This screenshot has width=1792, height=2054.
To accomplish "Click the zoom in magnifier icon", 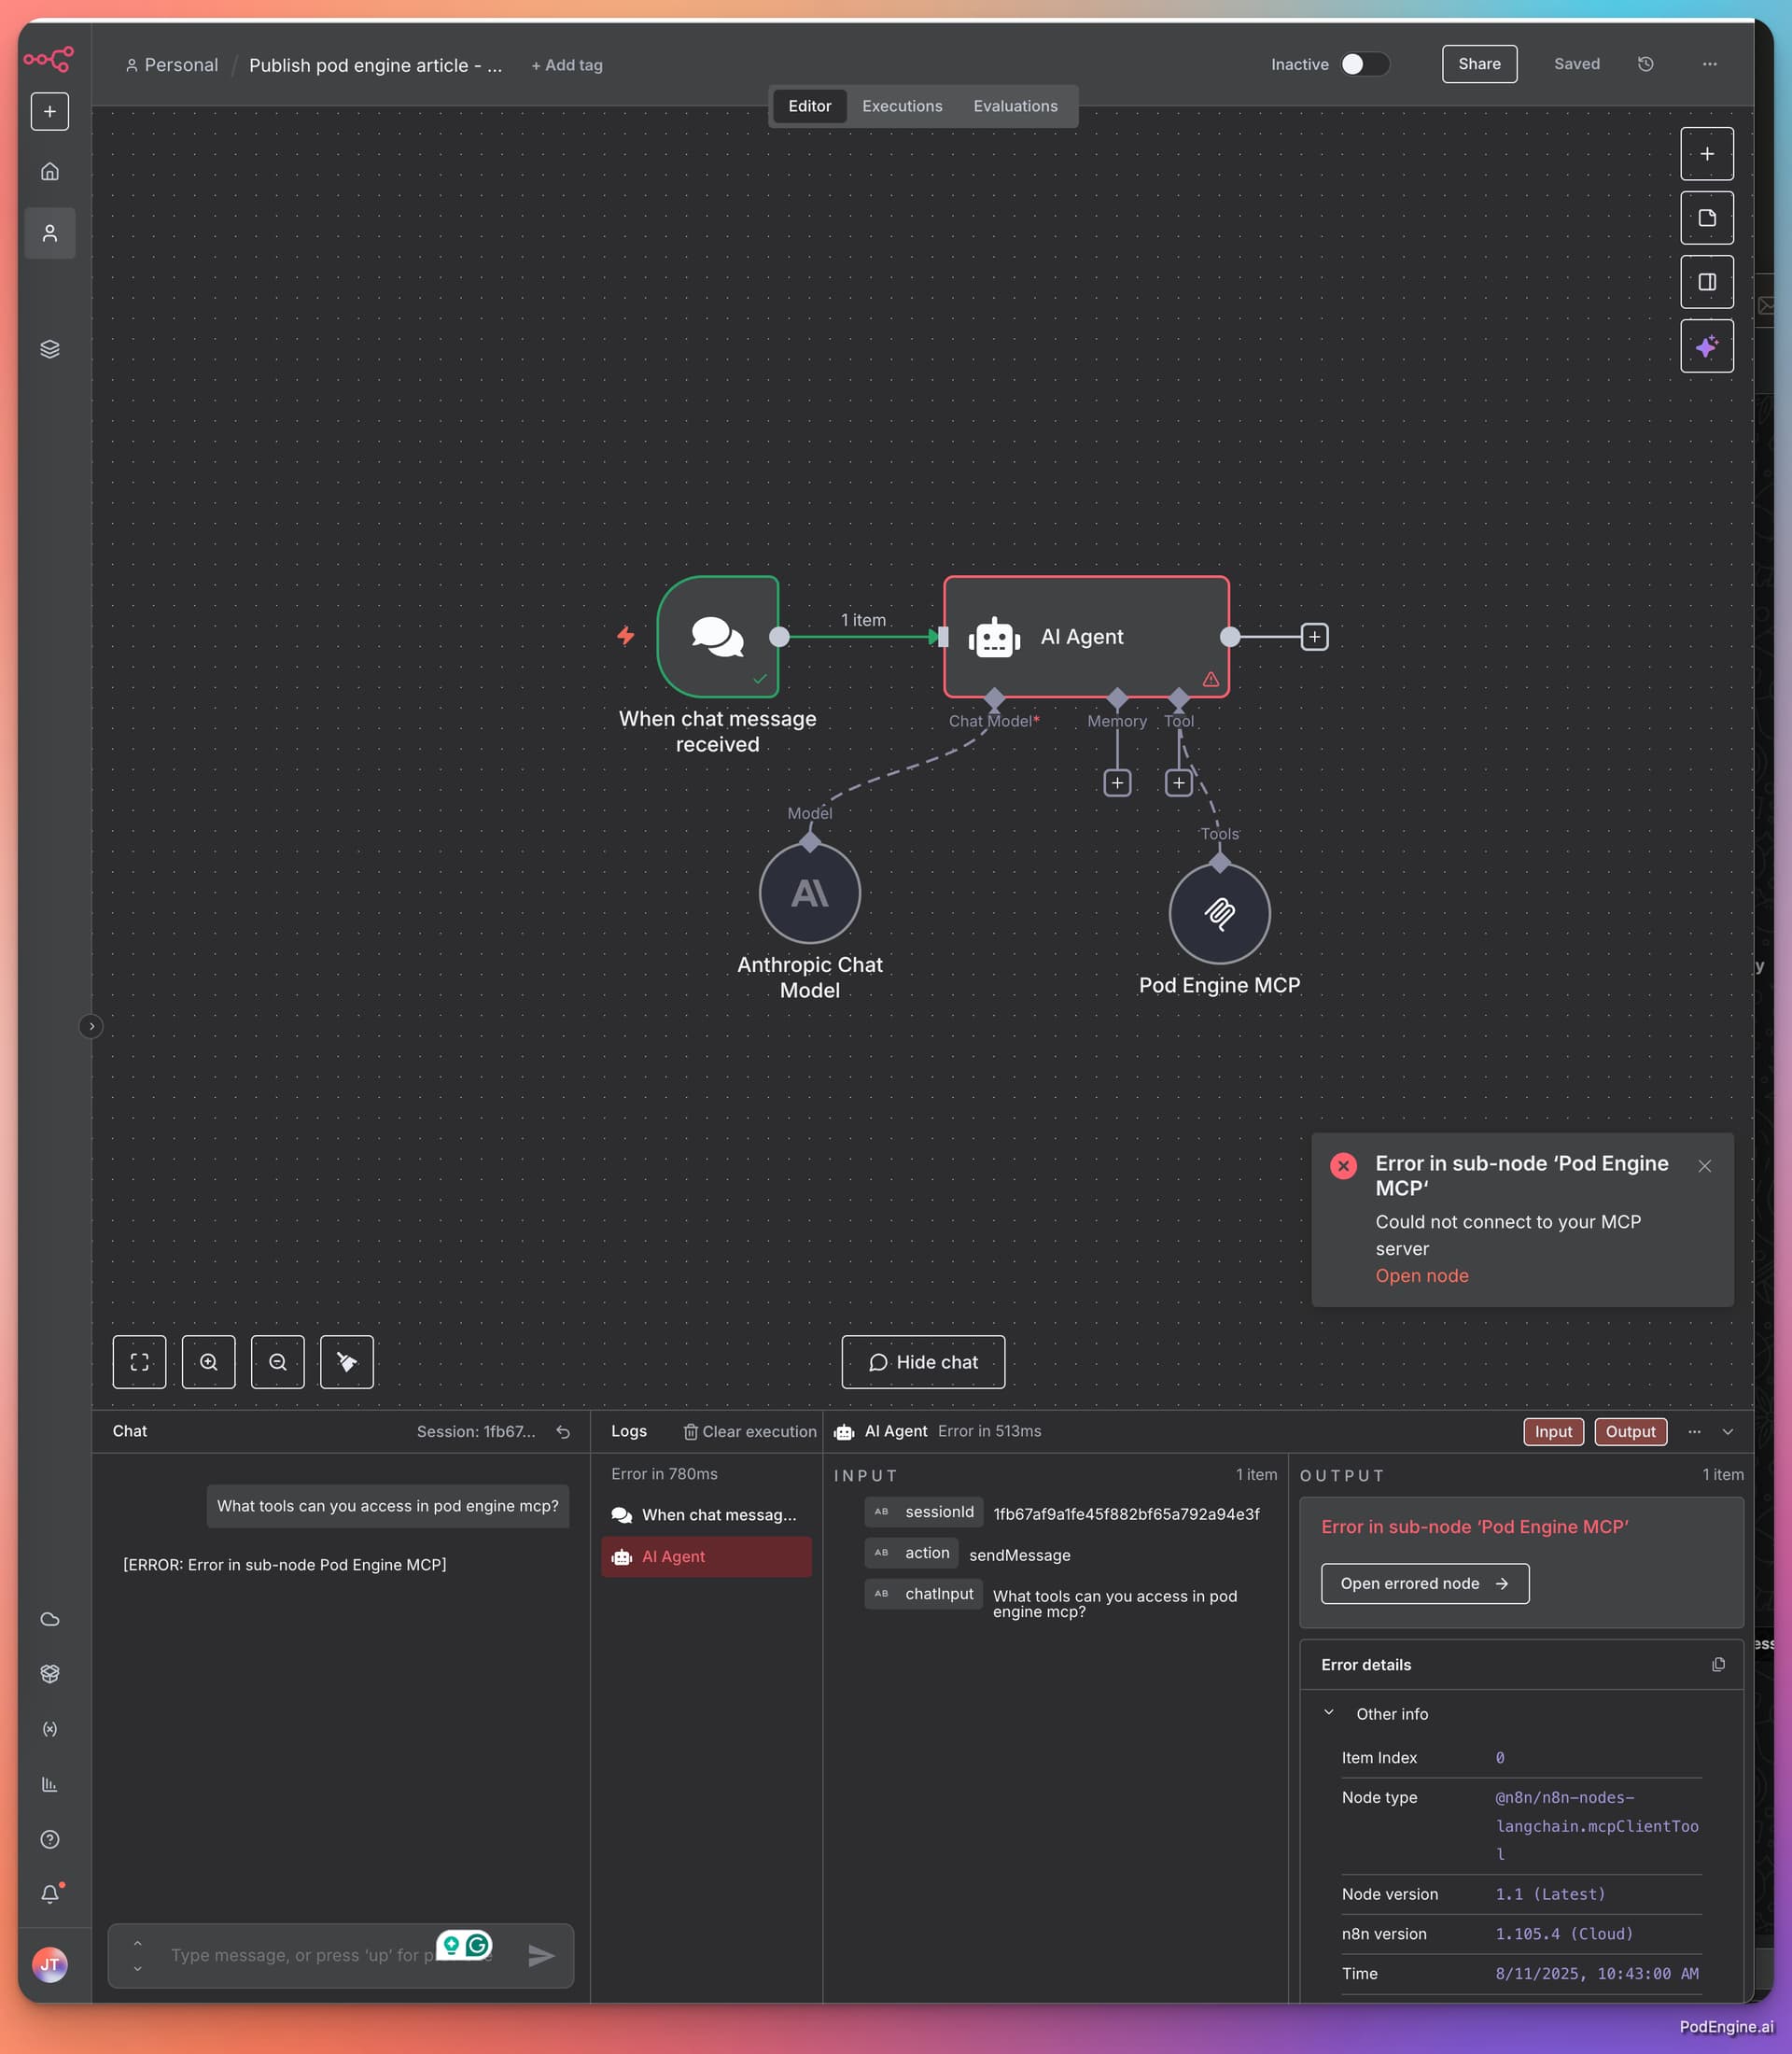I will (x=208, y=1361).
